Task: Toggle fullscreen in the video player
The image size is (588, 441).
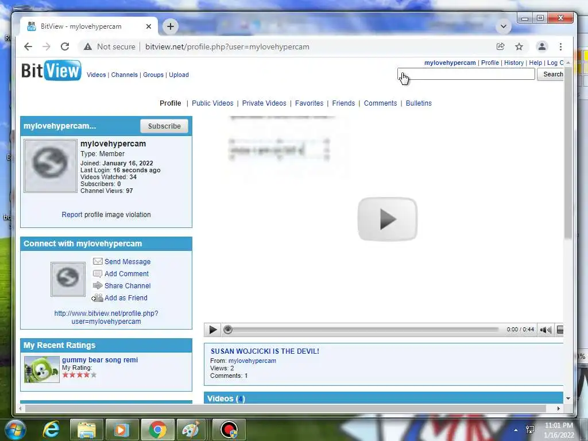Action: 559,330
